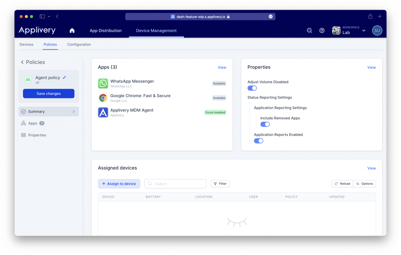Click the Assign to device button
Viewport: 401px width, 255px height.
(119, 184)
